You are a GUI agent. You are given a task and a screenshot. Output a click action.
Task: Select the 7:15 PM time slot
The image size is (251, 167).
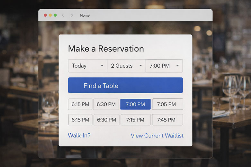135,120
